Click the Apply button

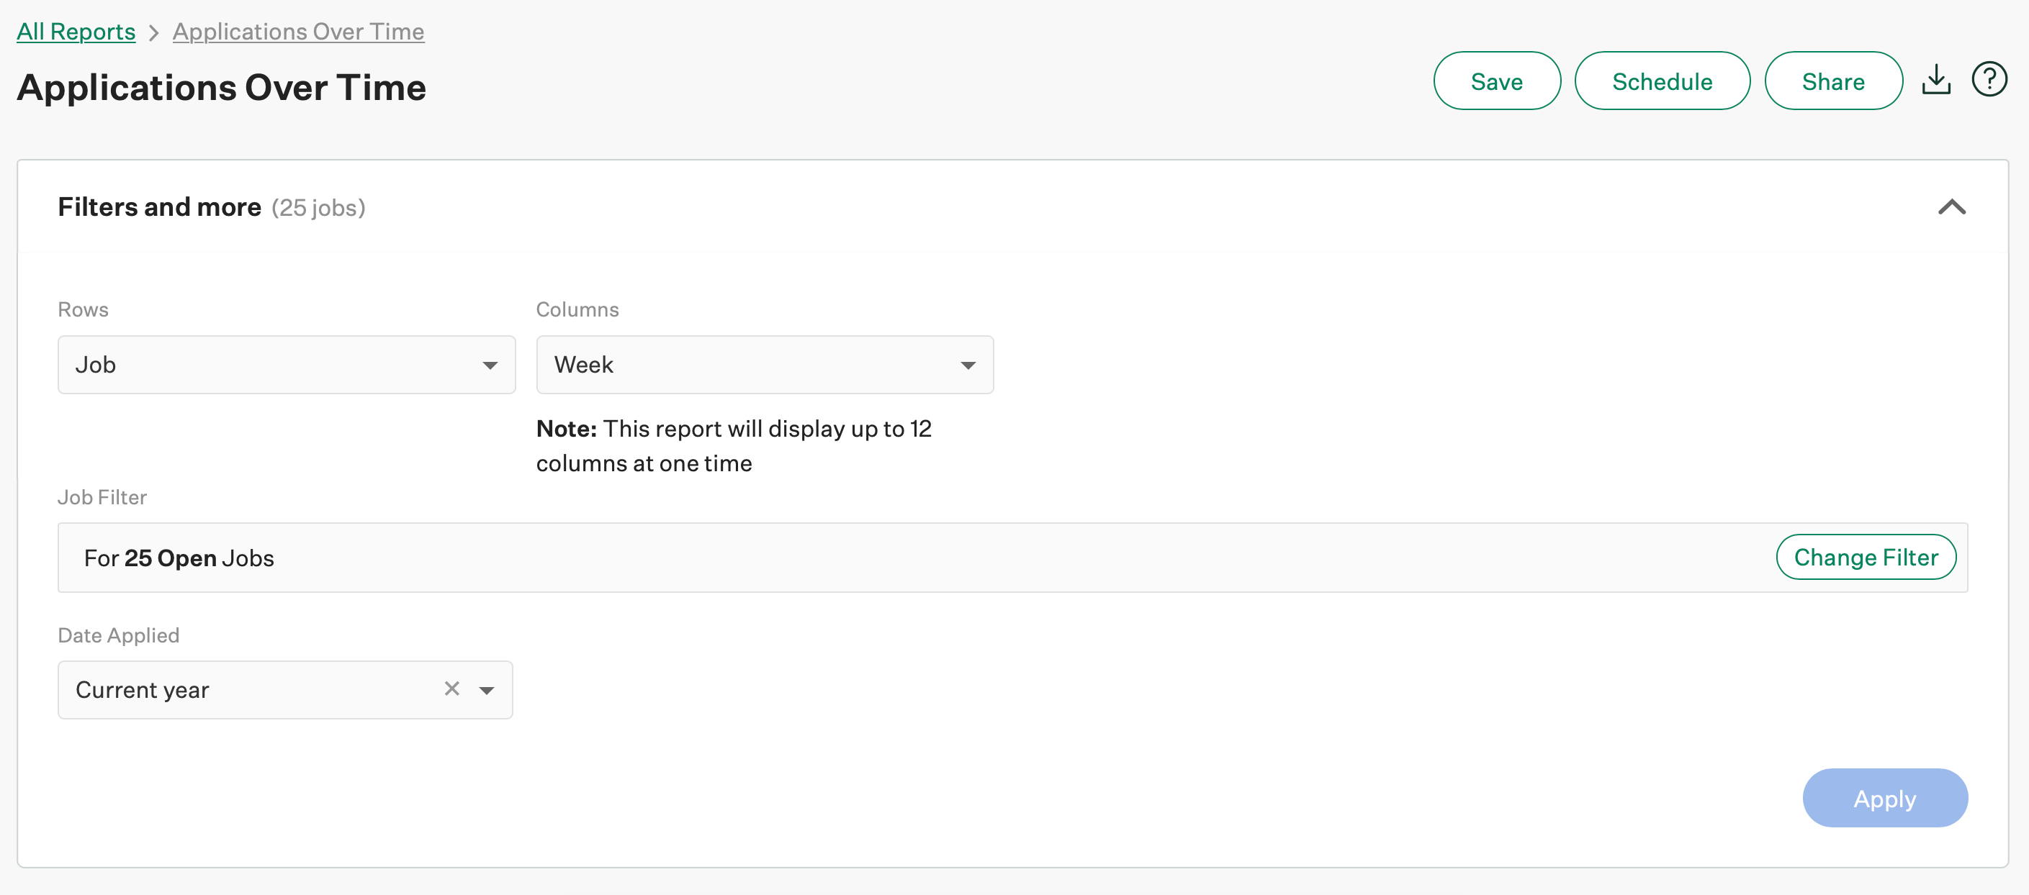coord(1885,798)
